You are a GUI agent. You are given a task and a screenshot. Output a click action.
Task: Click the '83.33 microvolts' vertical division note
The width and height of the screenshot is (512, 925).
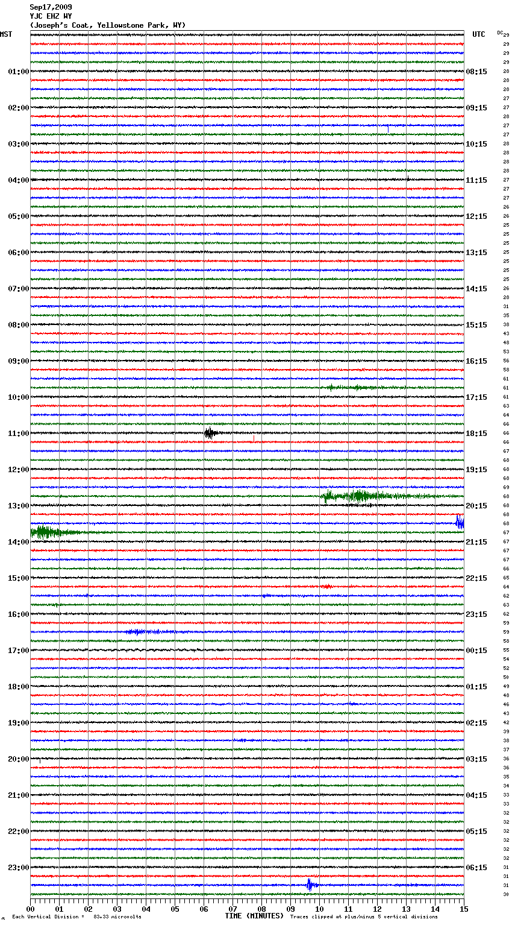point(117,917)
